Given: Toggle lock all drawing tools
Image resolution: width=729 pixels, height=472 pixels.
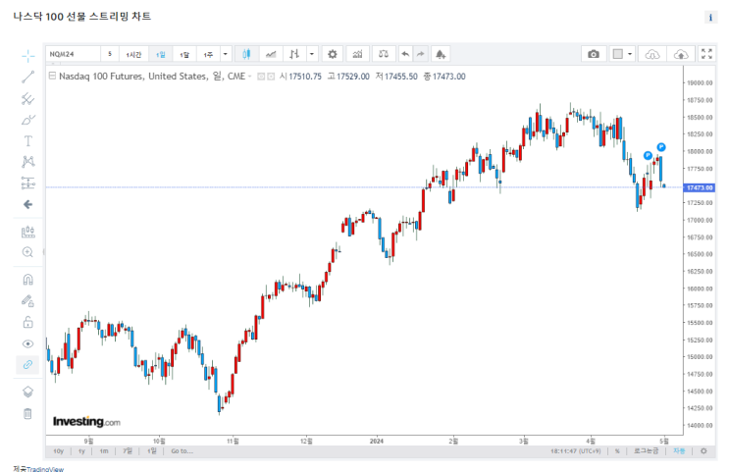Looking at the screenshot, I should pyautogui.click(x=27, y=322).
